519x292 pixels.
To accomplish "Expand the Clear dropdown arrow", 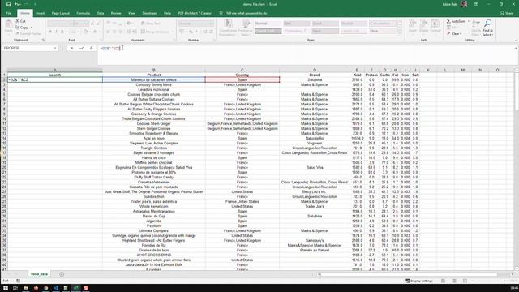I will point(461,34).
